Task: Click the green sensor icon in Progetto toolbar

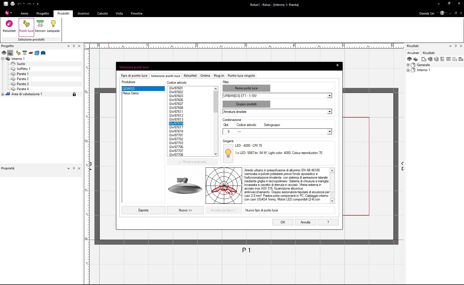Action: (25, 53)
